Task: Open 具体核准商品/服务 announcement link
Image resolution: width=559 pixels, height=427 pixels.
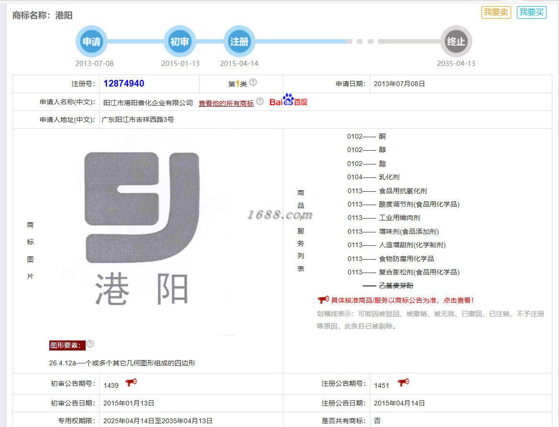Action: (x=402, y=300)
